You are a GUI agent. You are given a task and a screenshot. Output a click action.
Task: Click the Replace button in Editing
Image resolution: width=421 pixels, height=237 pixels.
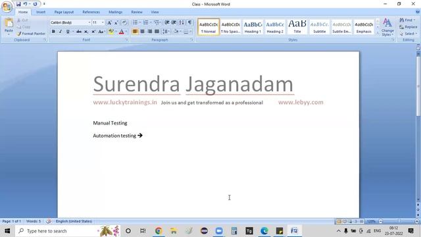point(408,27)
